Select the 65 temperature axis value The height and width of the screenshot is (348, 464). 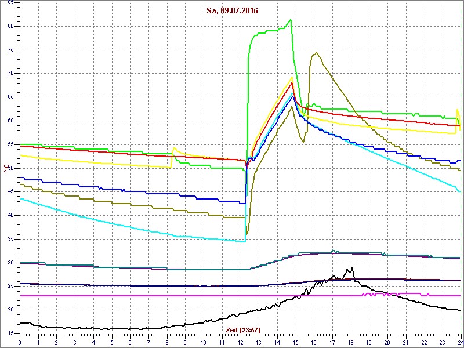tap(10, 97)
